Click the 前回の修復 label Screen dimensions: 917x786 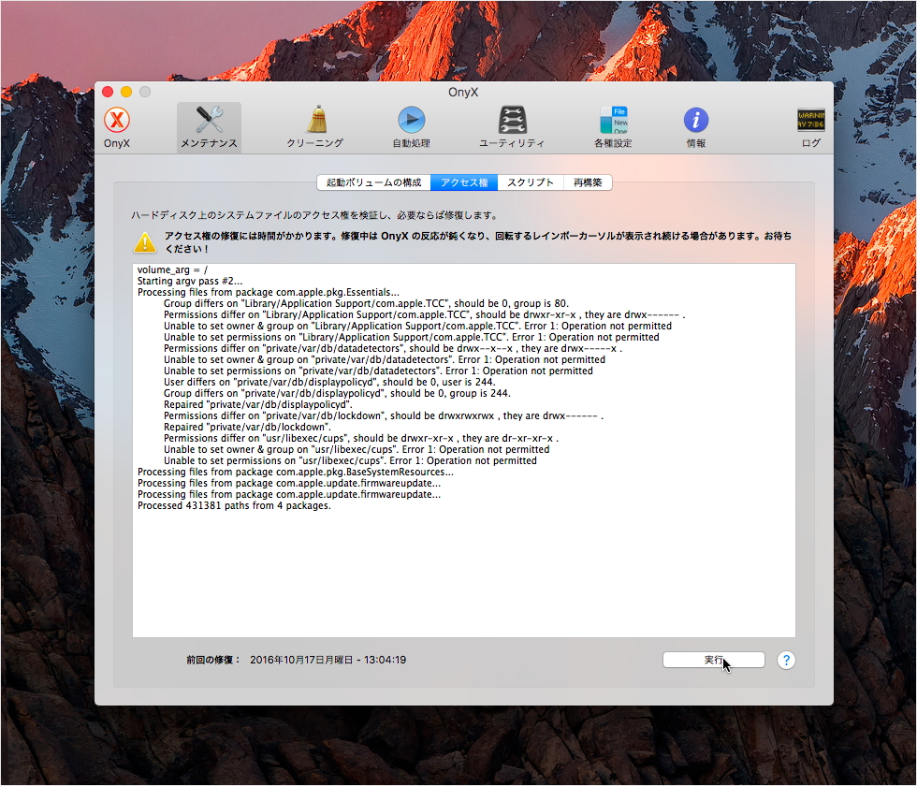pyautogui.click(x=213, y=660)
